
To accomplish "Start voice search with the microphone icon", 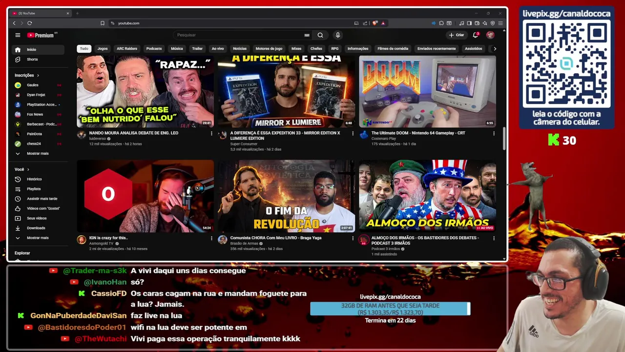I will click(x=337, y=35).
